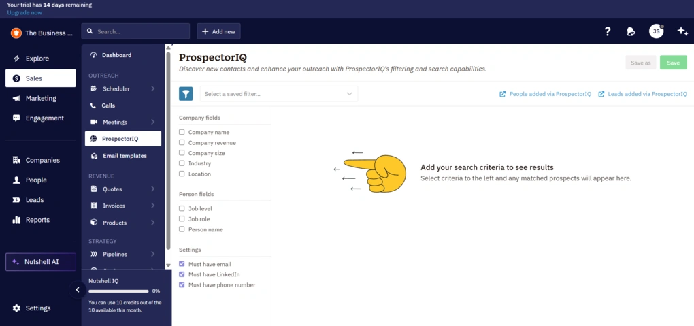The width and height of the screenshot is (694, 326).
Task: Check the Job role checkbox
Action: [182, 219]
